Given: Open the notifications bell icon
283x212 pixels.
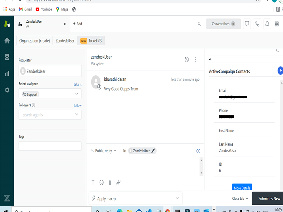Looking at the screenshot, I should tap(267, 24).
